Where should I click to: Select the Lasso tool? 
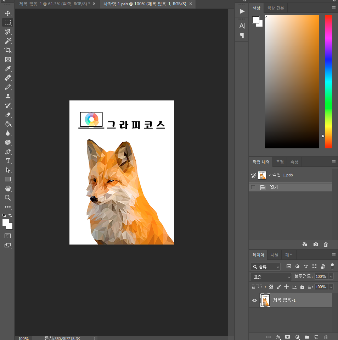(x=8, y=32)
